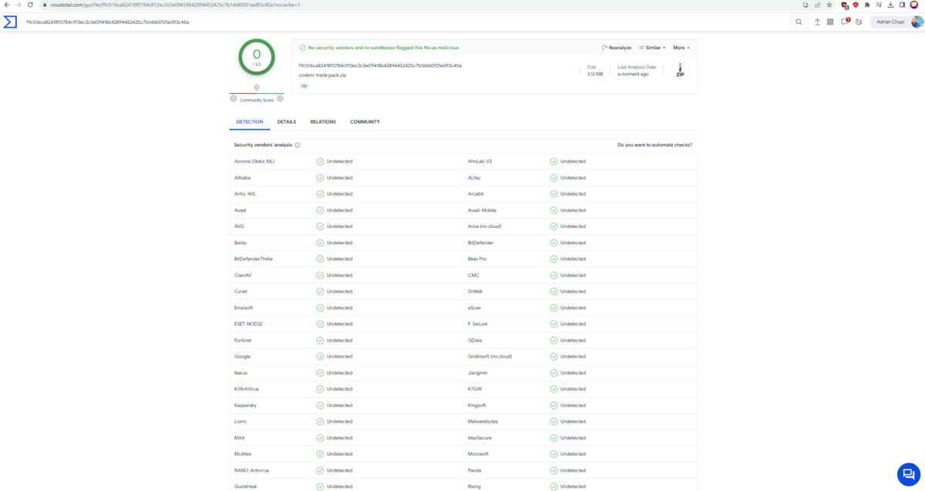Vote positive on community score check icon

280,98
